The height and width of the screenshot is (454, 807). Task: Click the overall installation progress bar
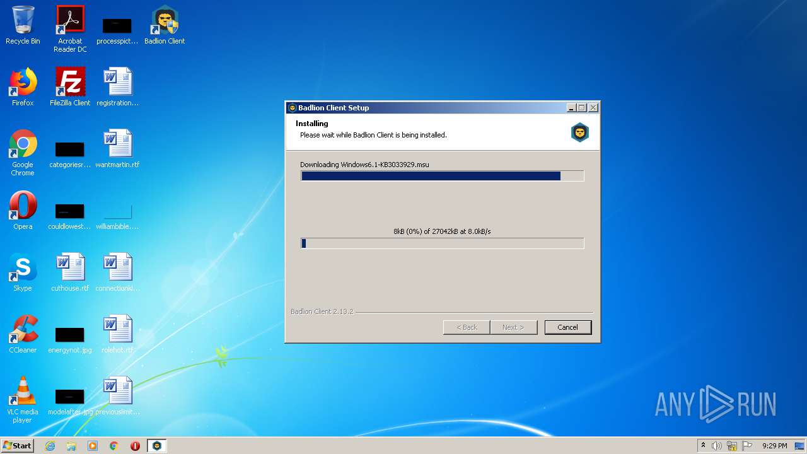pyautogui.click(x=443, y=176)
